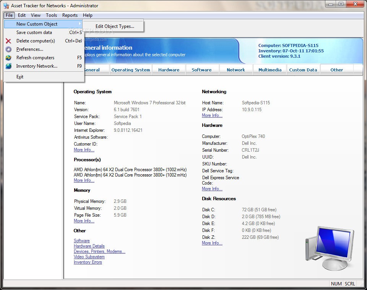Switch to the Hardware tab

click(x=169, y=70)
